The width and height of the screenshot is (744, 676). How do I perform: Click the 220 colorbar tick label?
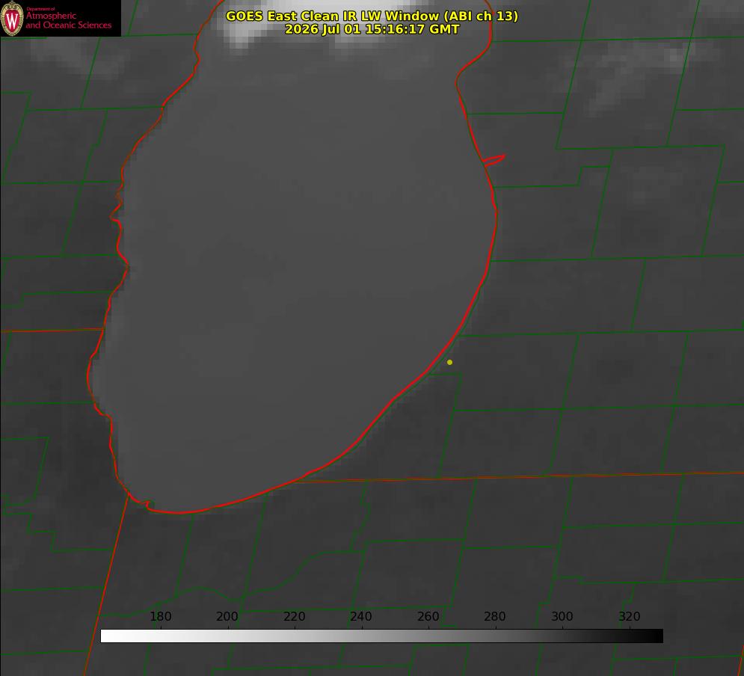click(x=294, y=616)
